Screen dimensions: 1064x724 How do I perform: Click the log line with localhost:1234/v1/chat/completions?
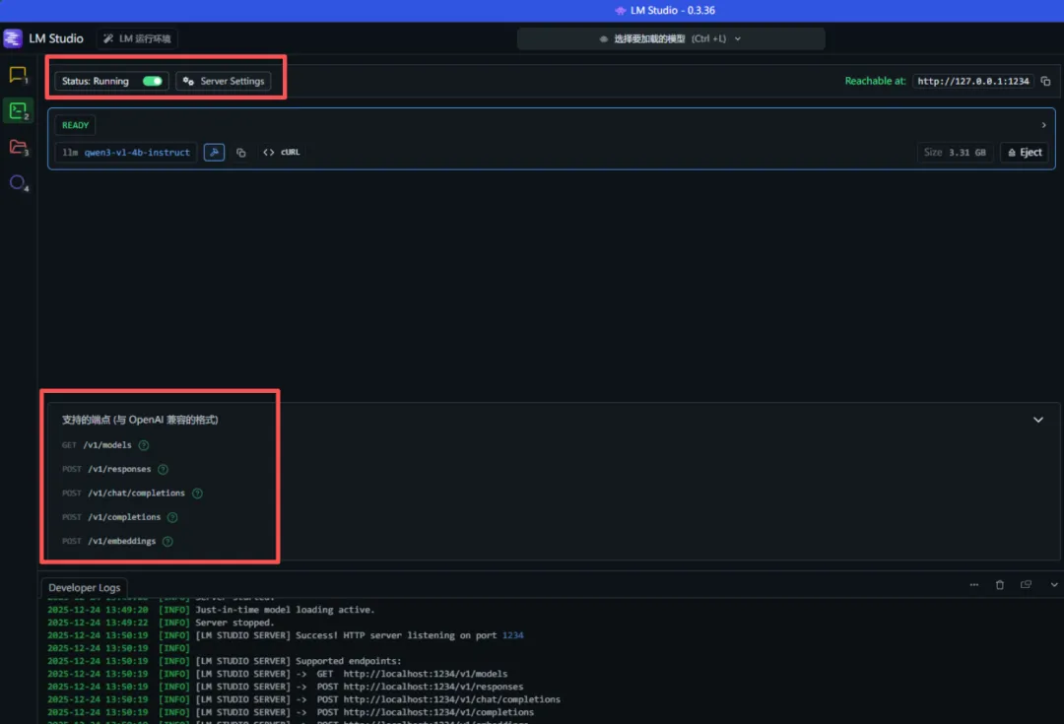[303, 699]
